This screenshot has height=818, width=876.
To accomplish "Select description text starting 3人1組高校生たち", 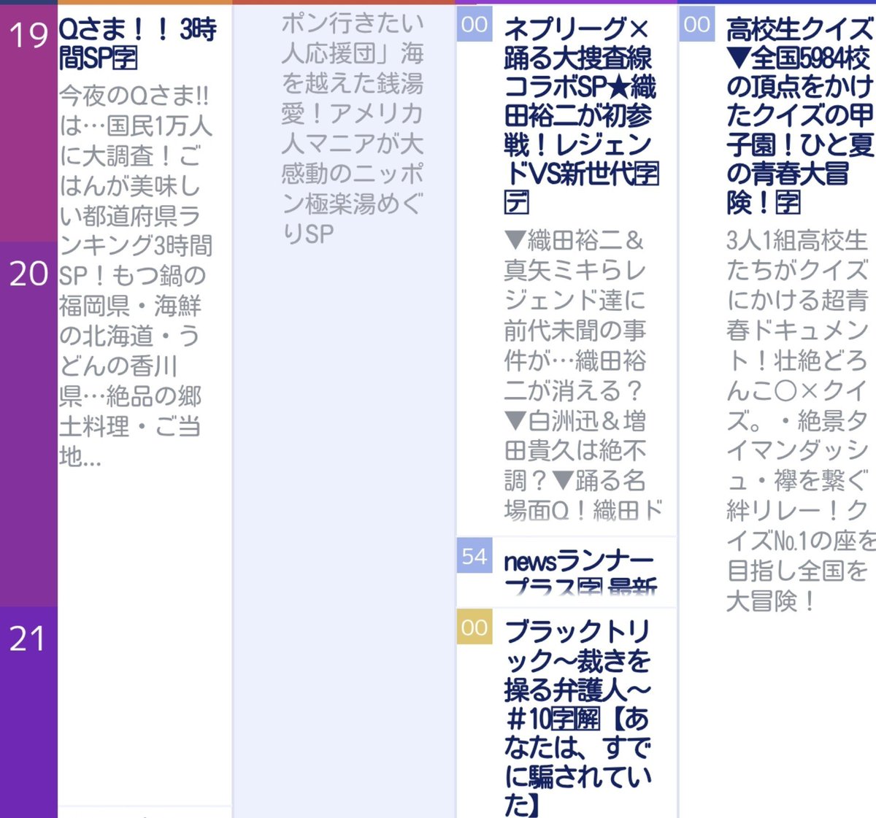I will tap(800, 420).
